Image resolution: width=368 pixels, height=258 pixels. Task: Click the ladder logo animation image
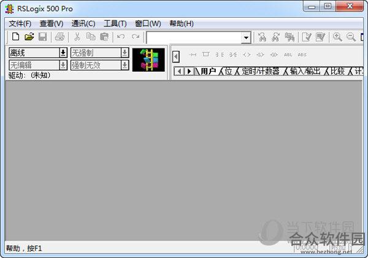148,60
